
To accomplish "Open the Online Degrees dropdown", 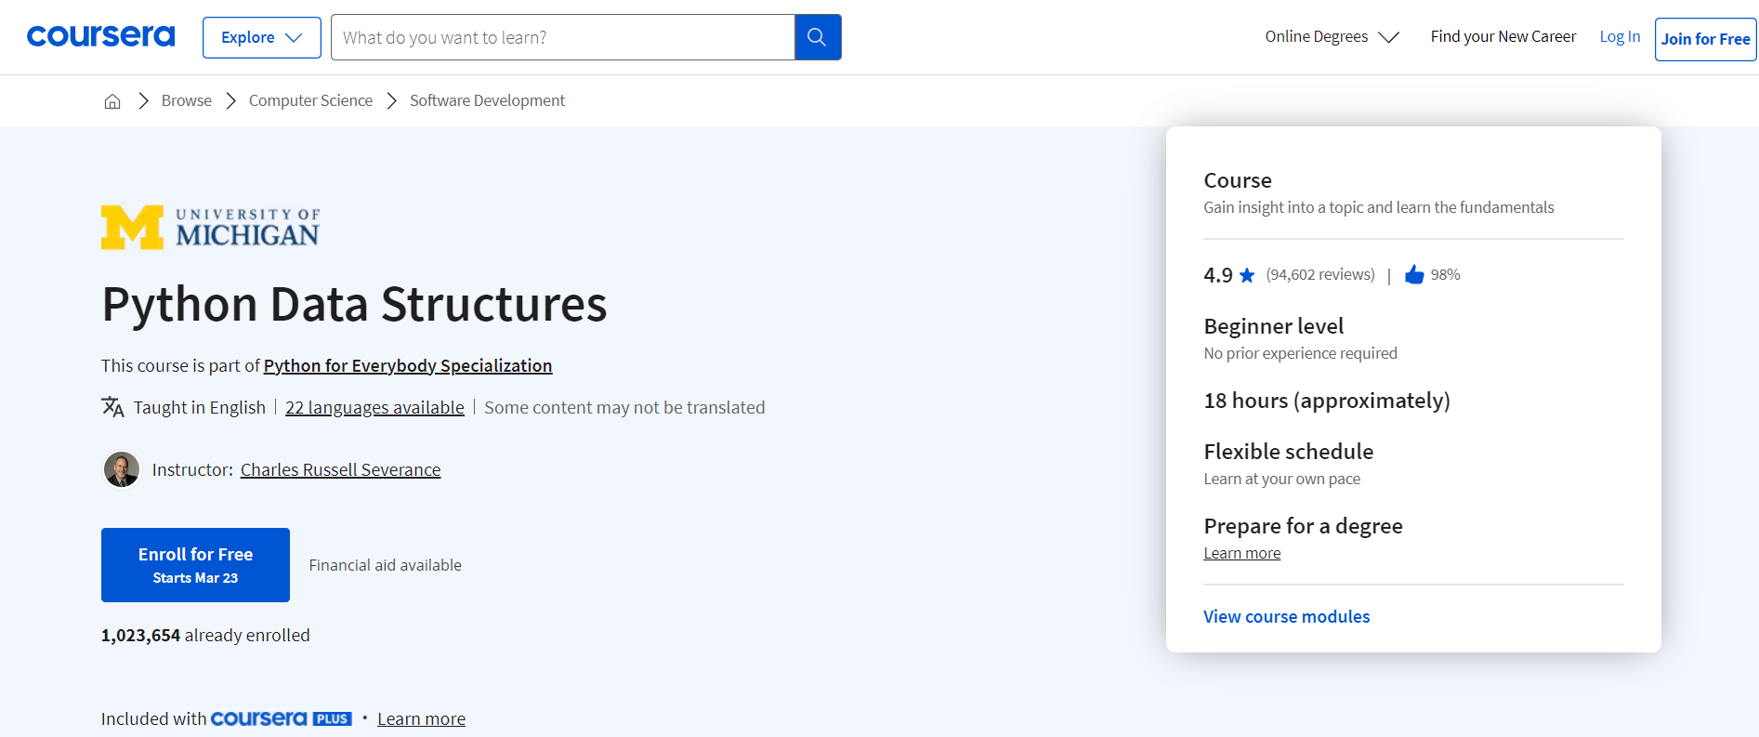I will click(1332, 36).
